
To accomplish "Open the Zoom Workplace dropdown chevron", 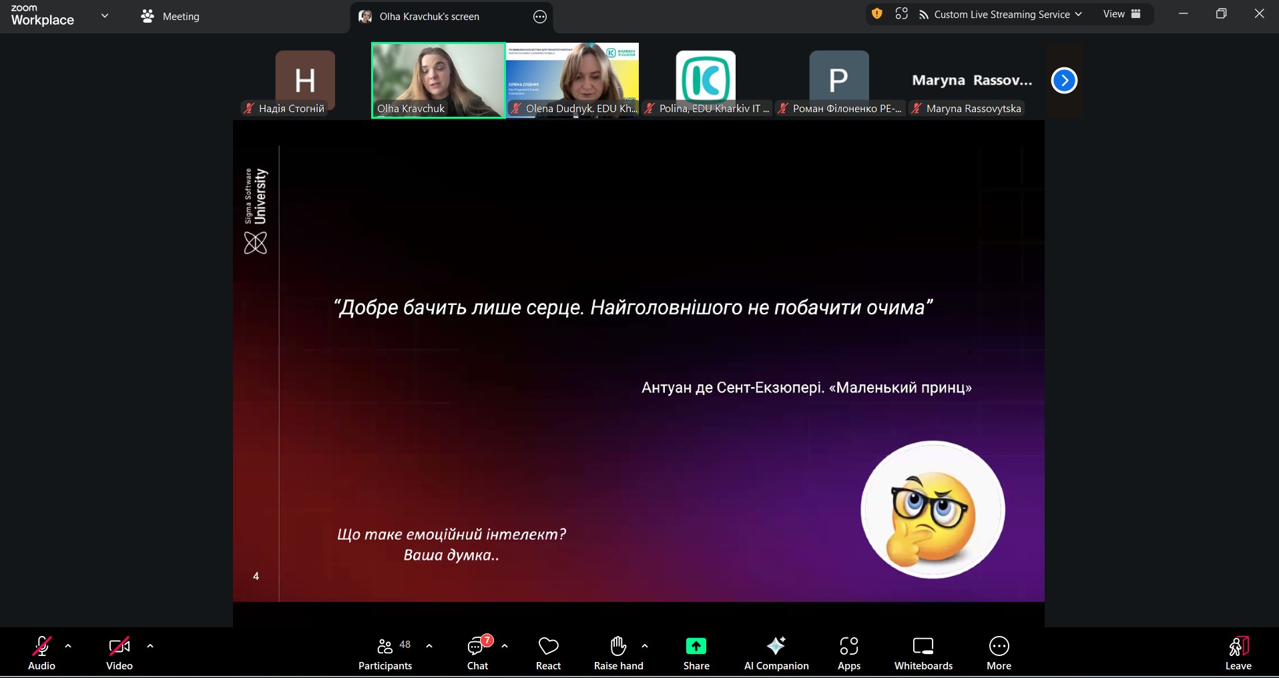I will [105, 15].
